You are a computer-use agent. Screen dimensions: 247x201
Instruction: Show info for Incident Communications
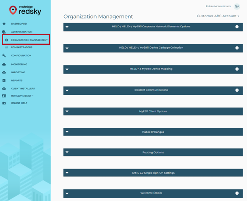pyautogui.click(x=237, y=90)
